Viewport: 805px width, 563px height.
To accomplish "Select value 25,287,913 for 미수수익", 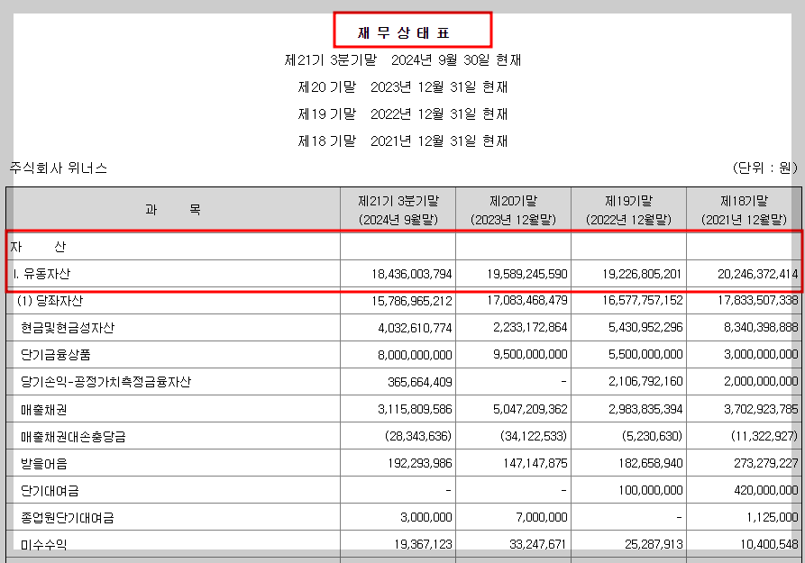I will (x=654, y=544).
